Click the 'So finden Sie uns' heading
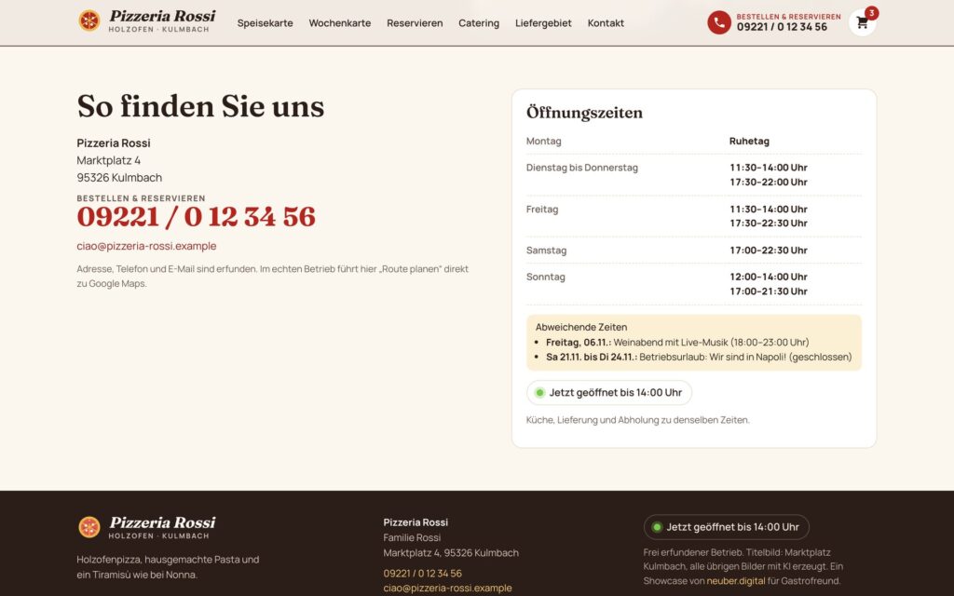Viewport: 954px width, 596px height. click(200, 106)
